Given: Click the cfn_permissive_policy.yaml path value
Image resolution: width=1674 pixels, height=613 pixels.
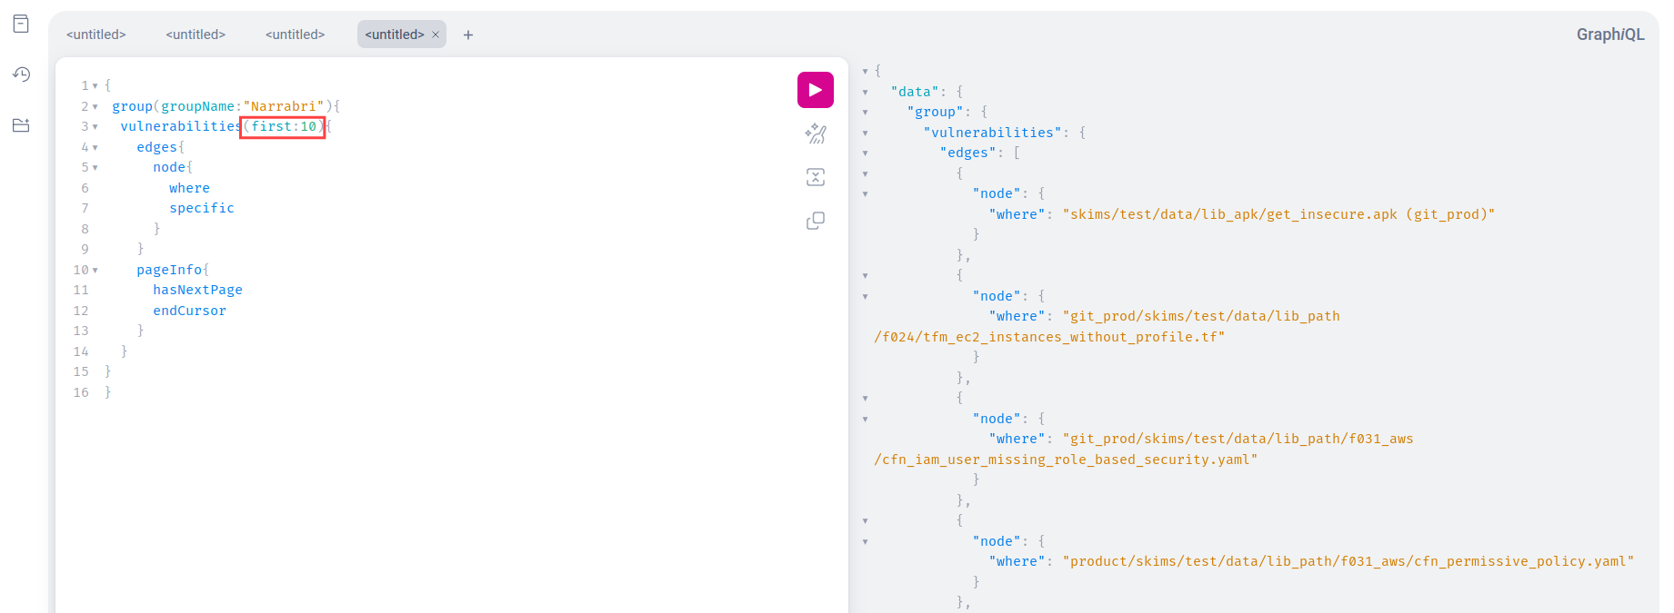Looking at the screenshot, I should [x=1348, y=561].
